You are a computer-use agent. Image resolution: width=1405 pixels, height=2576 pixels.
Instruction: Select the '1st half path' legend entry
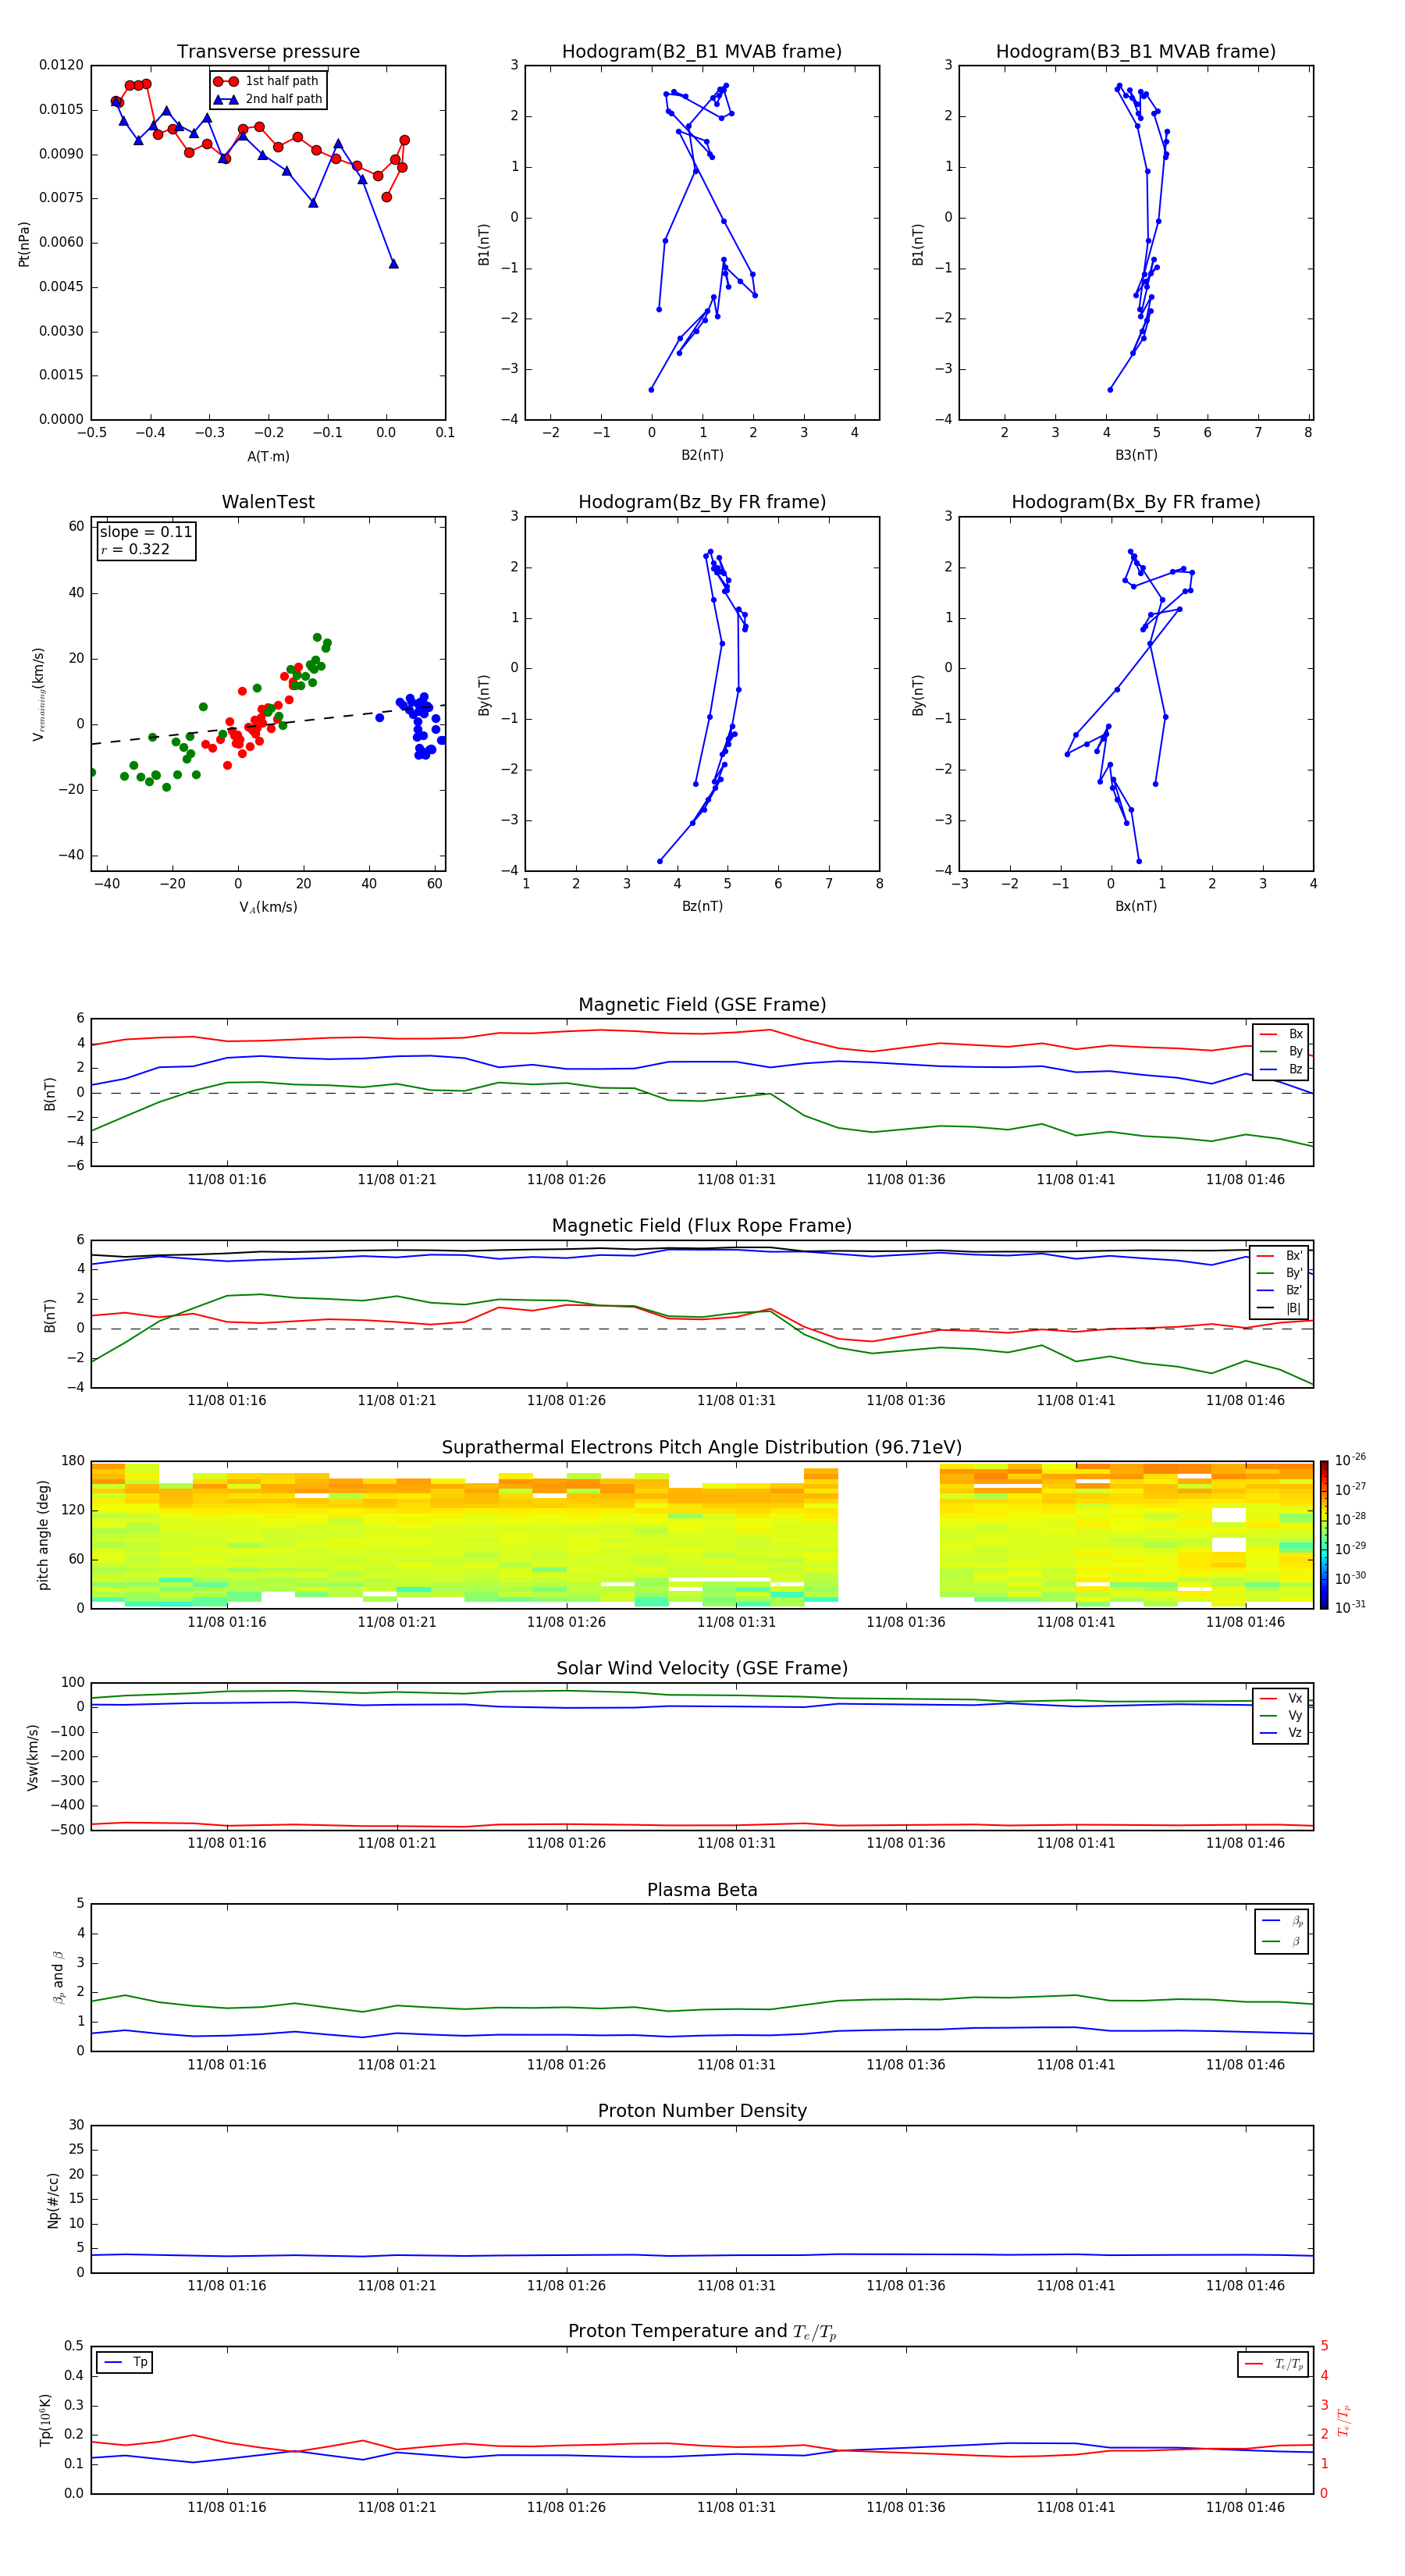[x=267, y=81]
